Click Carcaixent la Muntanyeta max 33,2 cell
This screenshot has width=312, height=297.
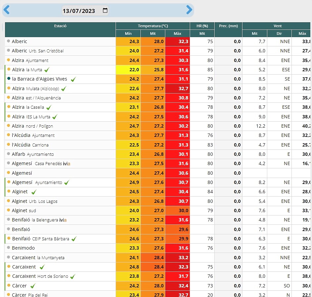178,258
